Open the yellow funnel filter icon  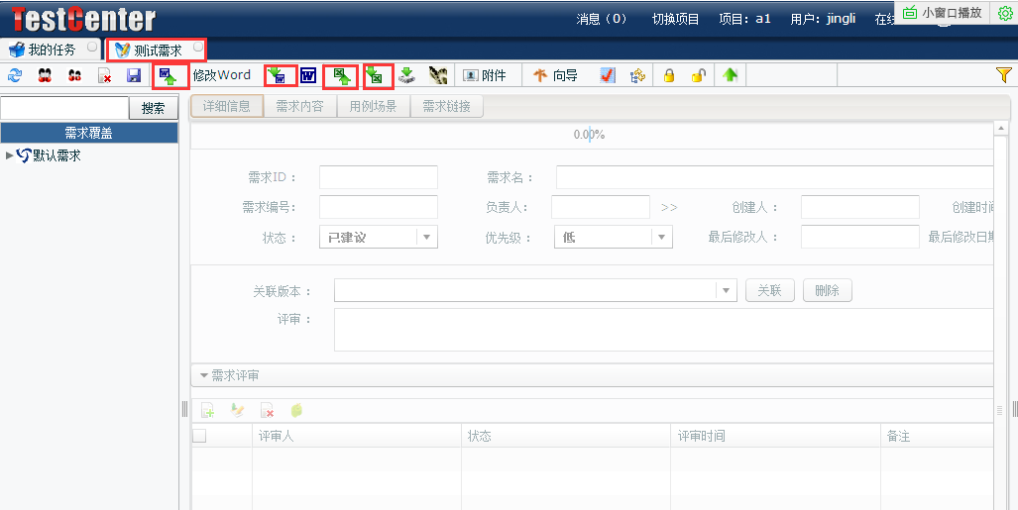pyautogui.click(x=1004, y=75)
